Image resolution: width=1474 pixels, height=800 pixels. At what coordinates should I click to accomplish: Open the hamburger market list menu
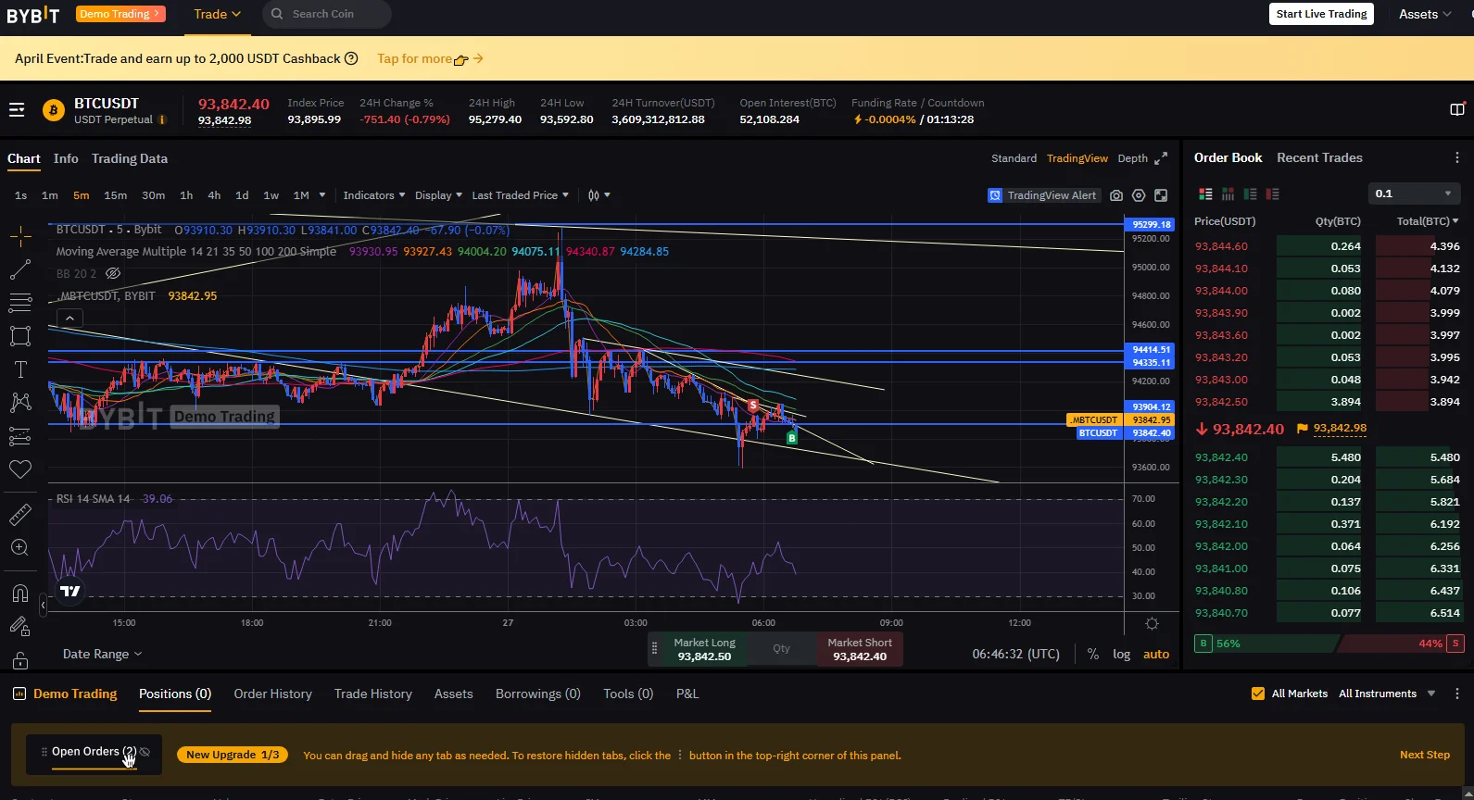click(x=17, y=110)
